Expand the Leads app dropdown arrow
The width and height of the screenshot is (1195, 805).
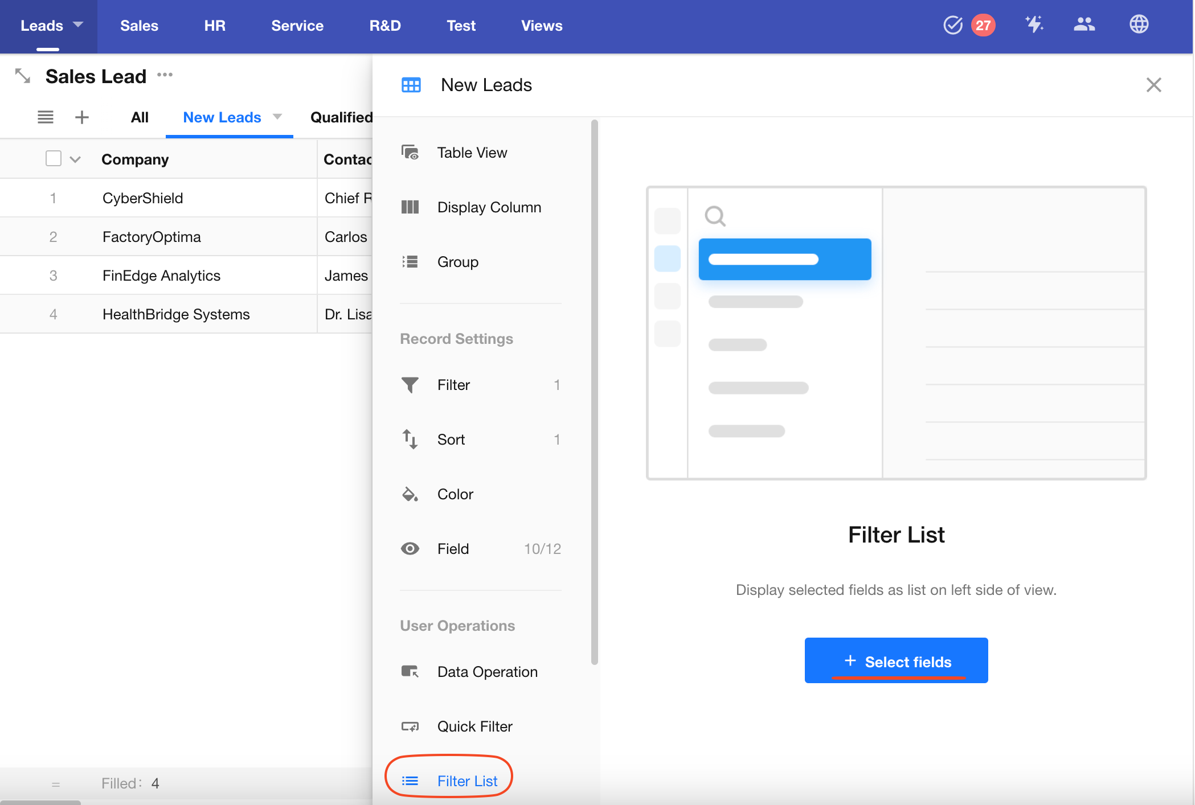tap(79, 24)
